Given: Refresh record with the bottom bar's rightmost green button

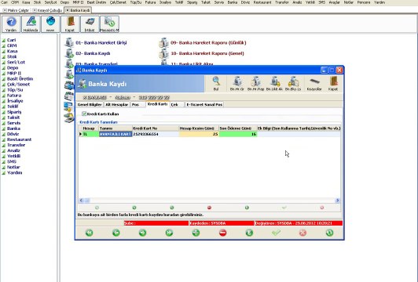Looking at the screenshot, I should click(x=329, y=233).
